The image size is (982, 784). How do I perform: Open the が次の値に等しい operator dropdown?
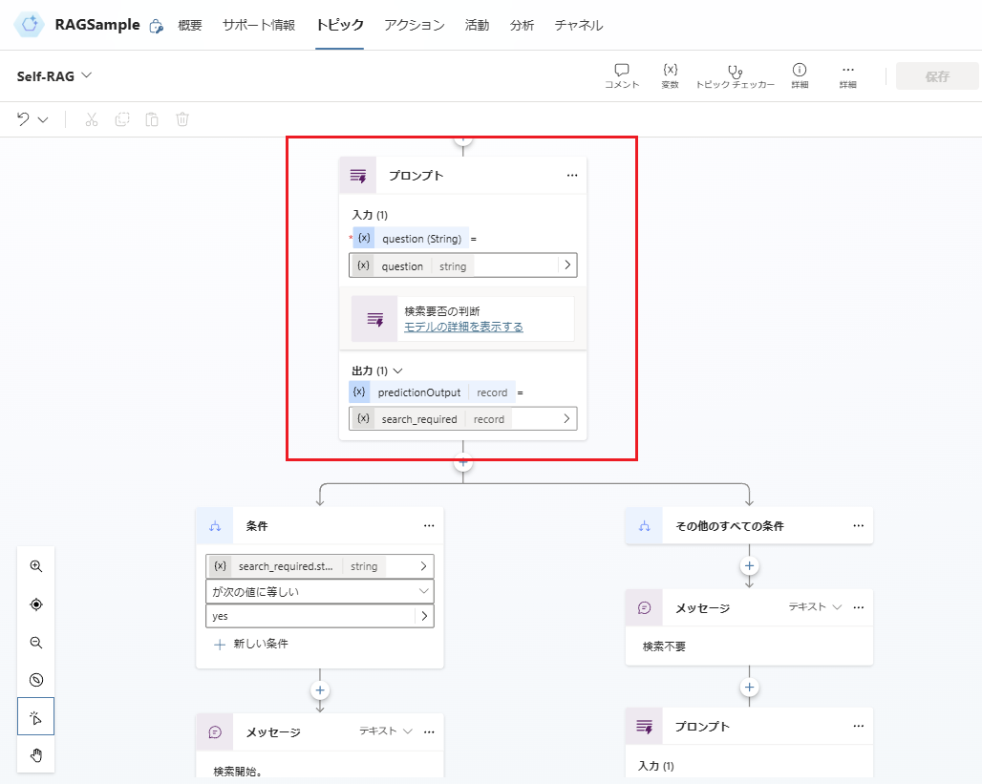click(x=319, y=590)
